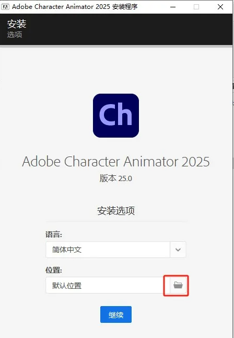The width and height of the screenshot is (234, 338).
Task: Click the 位置: label
Action: click(54, 270)
